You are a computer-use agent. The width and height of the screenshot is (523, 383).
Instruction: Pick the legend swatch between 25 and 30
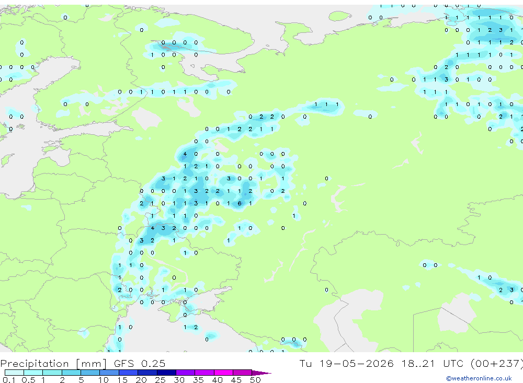click(166, 373)
